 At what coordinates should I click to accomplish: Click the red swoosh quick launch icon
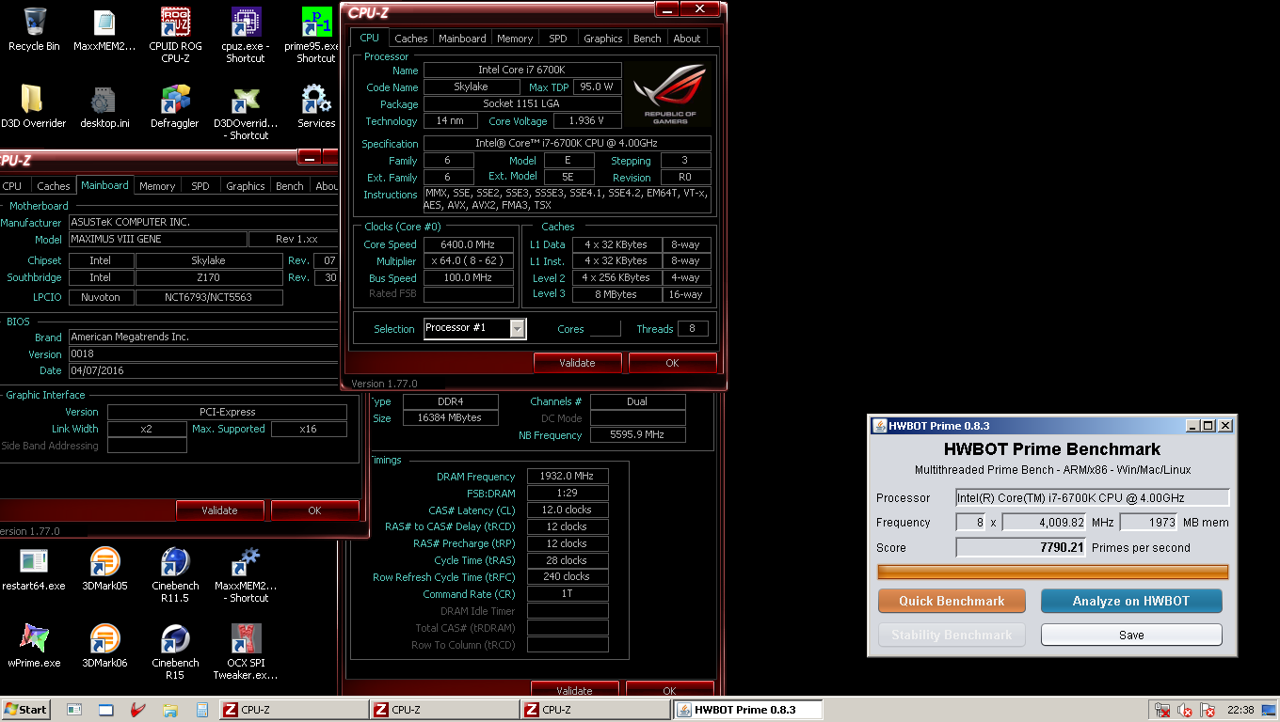(x=138, y=710)
